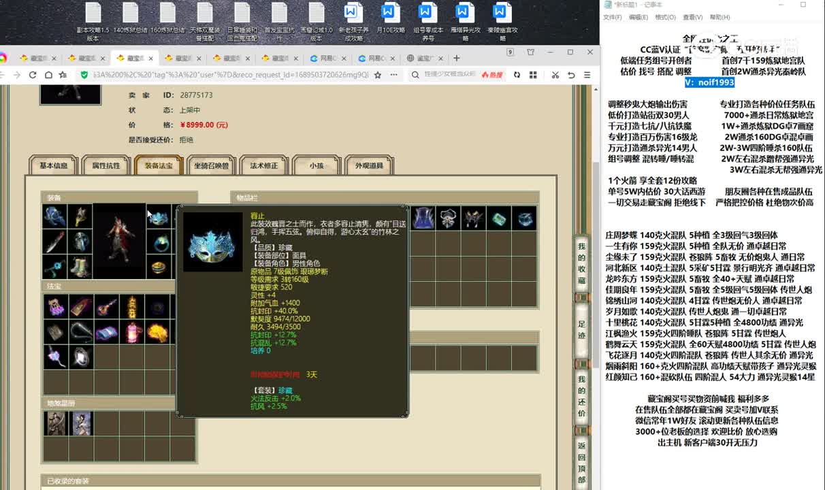
Task: Click the first portrait card in 地煞星册
Action: 55,423
